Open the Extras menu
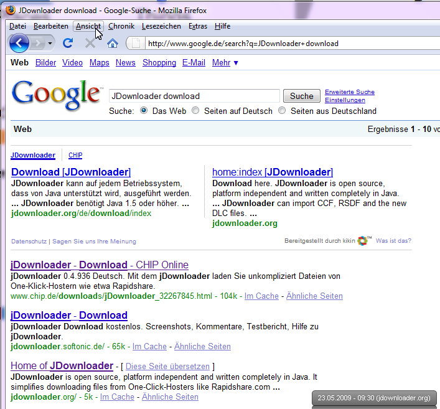Screen dimensions: 440x409 click(x=198, y=26)
